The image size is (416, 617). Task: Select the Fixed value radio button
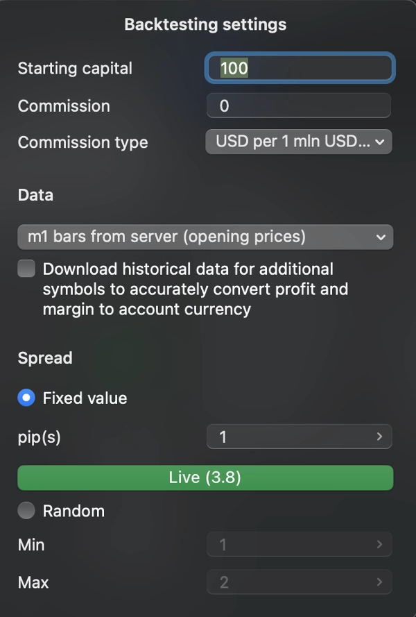tap(26, 398)
